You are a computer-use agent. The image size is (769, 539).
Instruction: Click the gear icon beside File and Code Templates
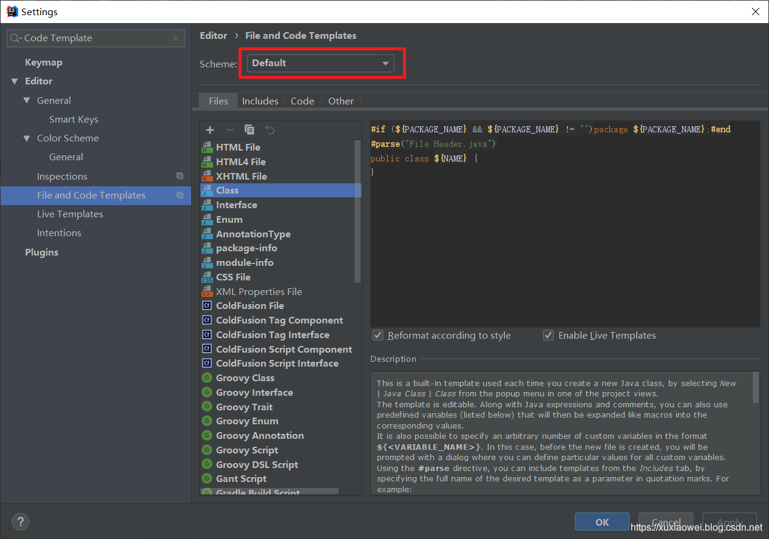[180, 194]
